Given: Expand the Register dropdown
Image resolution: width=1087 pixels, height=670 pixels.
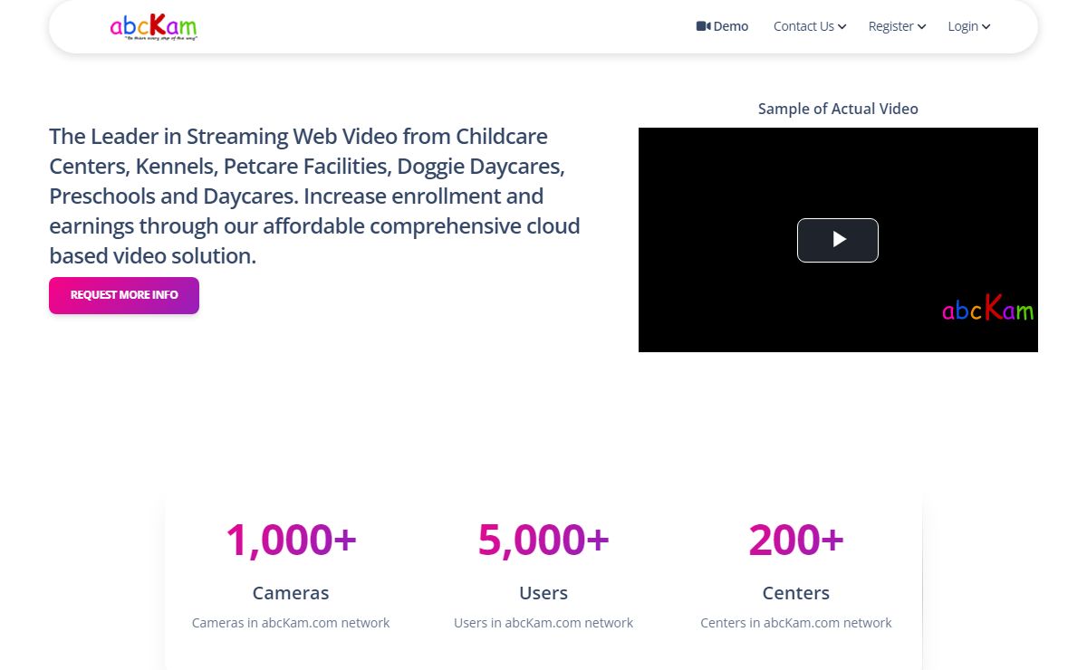Looking at the screenshot, I should point(897,26).
